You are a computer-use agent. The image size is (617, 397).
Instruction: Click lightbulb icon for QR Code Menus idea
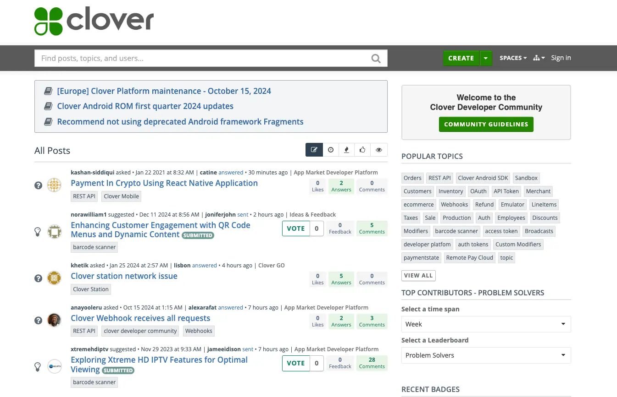click(x=39, y=232)
